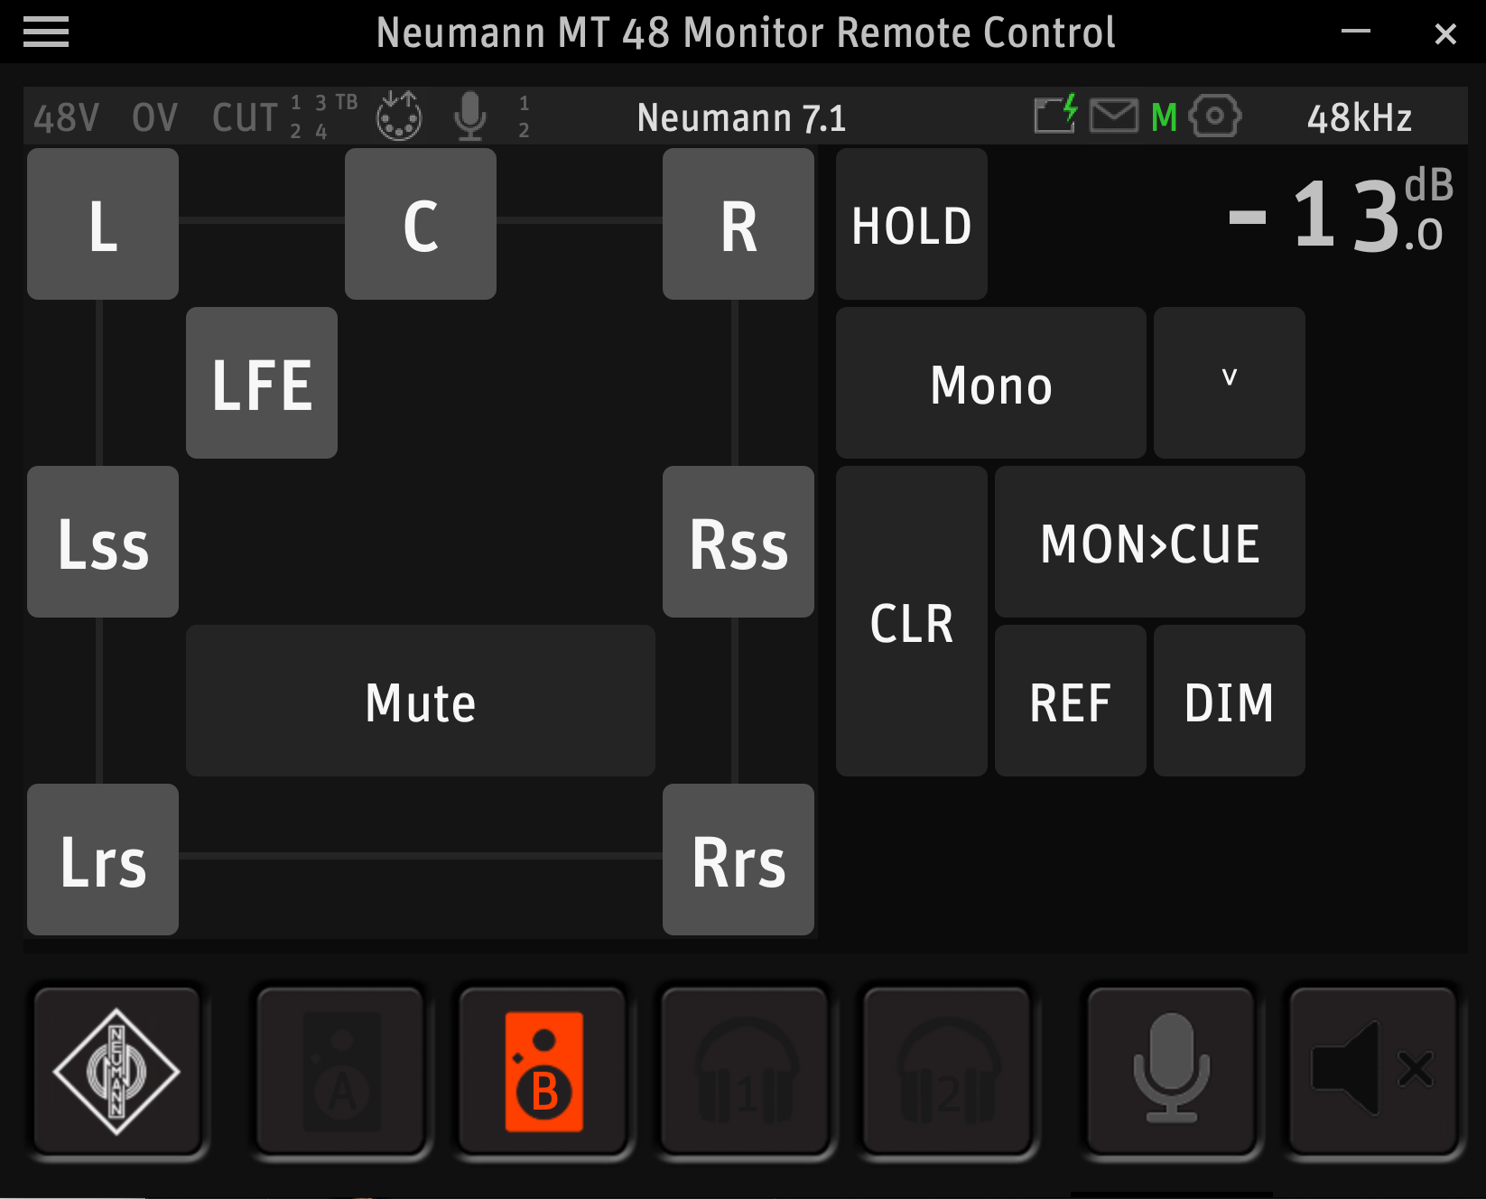This screenshot has height=1199, width=1486.
Task: Toggle the Lss side surround channel
Action: (x=103, y=543)
